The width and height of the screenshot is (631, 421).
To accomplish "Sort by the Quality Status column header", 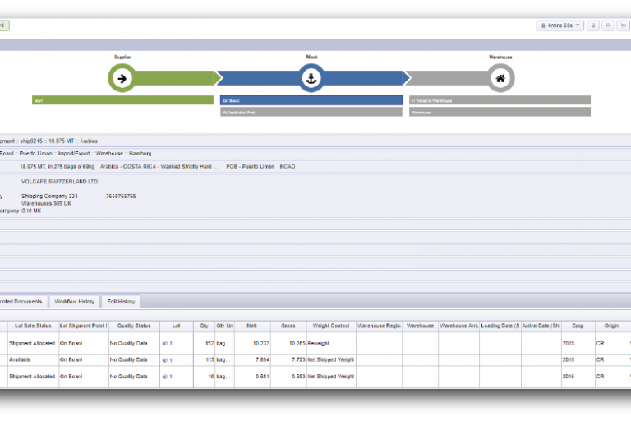I will (134, 326).
